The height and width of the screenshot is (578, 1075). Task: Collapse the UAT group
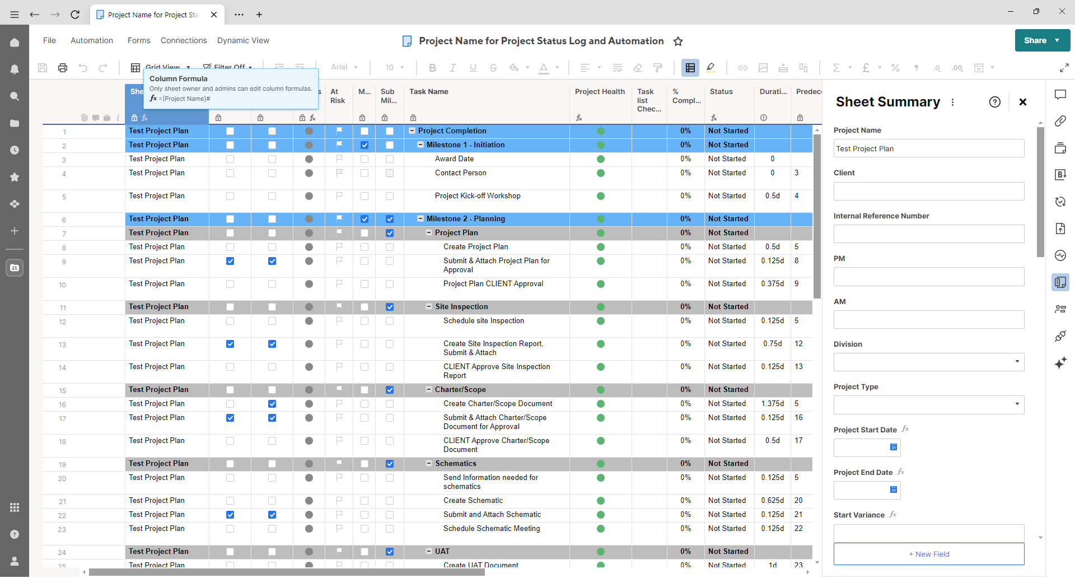point(429,552)
